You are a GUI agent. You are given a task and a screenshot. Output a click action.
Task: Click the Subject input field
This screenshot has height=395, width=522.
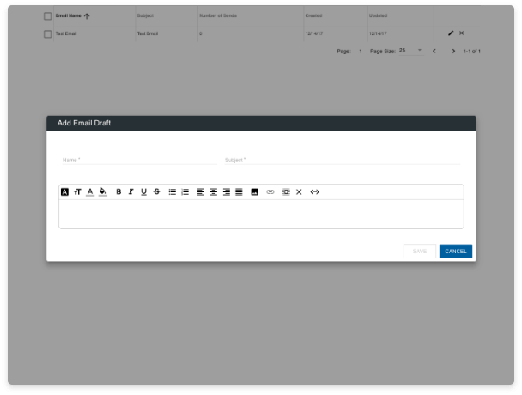[x=341, y=160]
